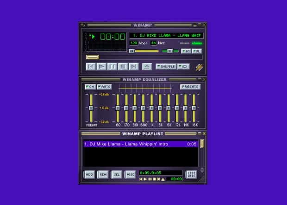287x205 pixels.
Task: Click the playlist total time 0:05/0:05 display
Action: pos(161,173)
